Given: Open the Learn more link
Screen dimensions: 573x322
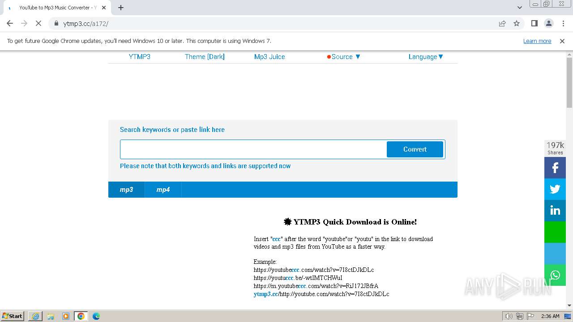Looking at the screenshot, I should (x=537, y=41).
